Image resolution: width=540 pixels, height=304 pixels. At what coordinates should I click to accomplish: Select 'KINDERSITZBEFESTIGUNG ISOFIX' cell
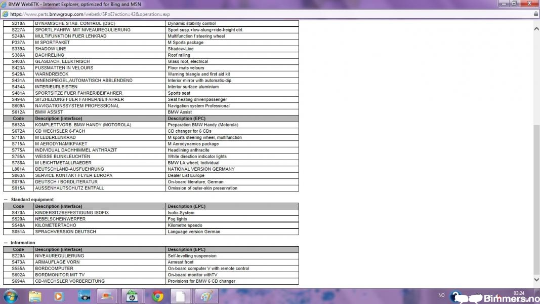(x=100, y=213)
